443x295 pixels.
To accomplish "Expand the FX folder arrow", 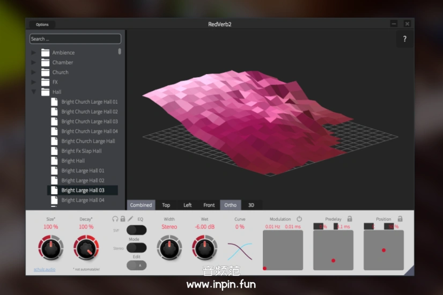I will point(34,82).
